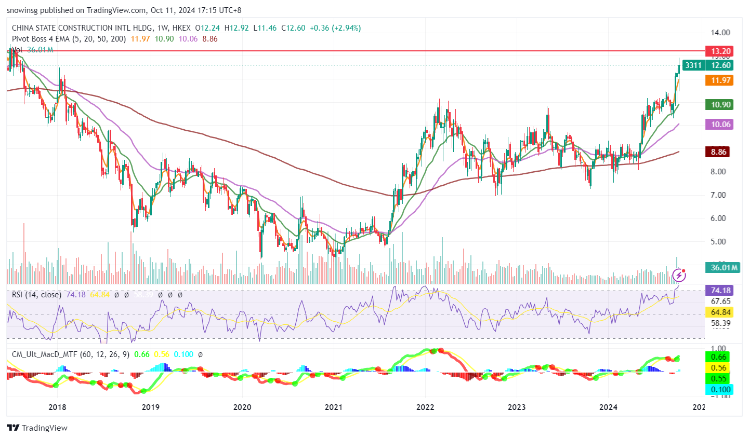Viewport: 749px width, 439px height.
Task: Click the 11.97 value in EMA legend
Action: point(140,39)
